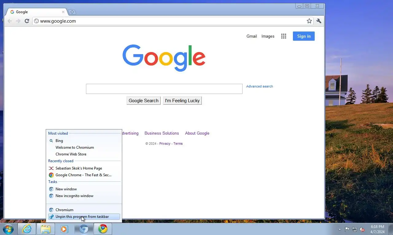Screen dimensions: 393x235
Task: Reopen Google Chrome - The Fast & Sec... entry
Action: tap(84, 175)
